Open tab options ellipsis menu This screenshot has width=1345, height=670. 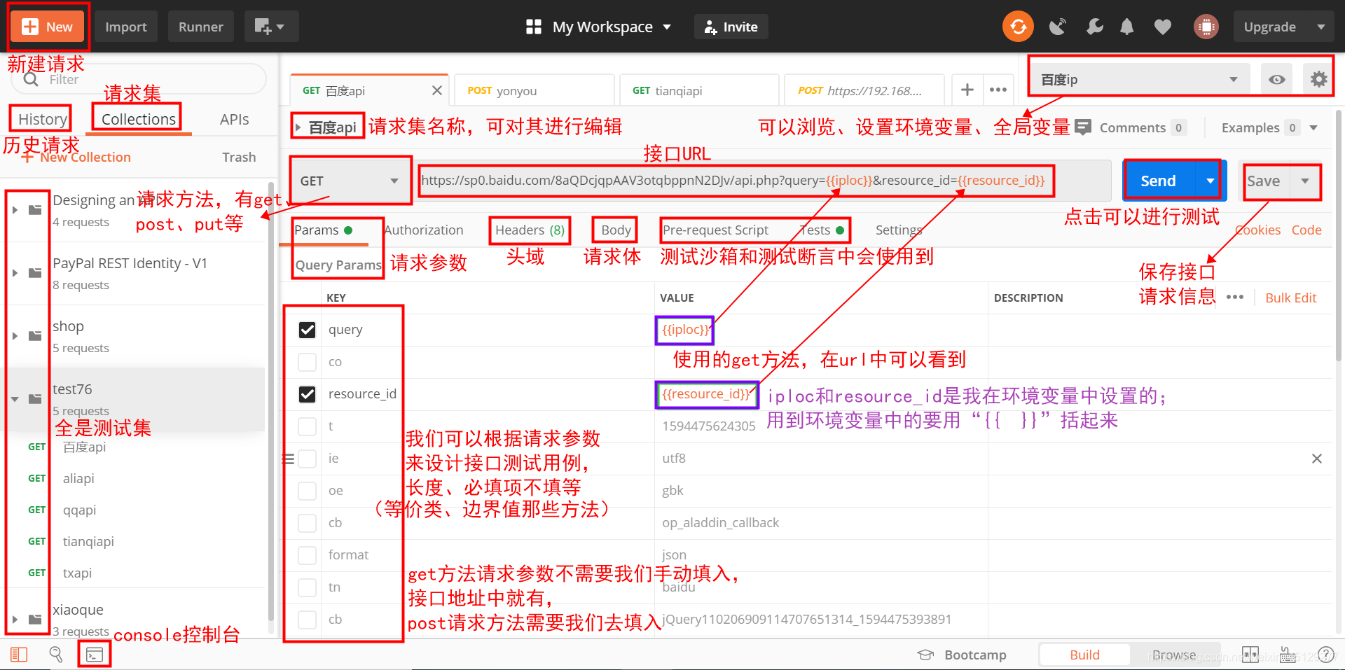click(x=998, y=90)
